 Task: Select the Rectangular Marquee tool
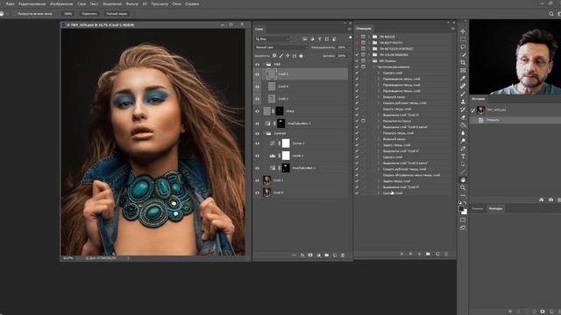(x=463, y=39)
